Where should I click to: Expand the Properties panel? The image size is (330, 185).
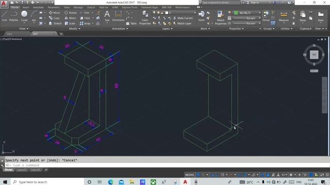(x=236, y=29)
